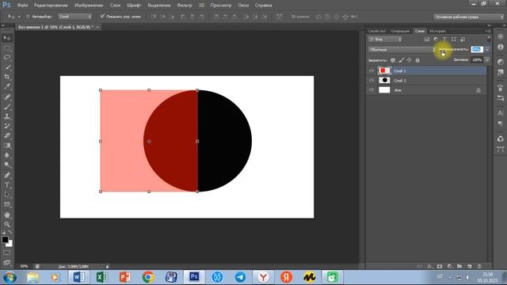This screenshot has height=285, width=507.
Task: Select the Crop tool
Action: coord(7,77)
